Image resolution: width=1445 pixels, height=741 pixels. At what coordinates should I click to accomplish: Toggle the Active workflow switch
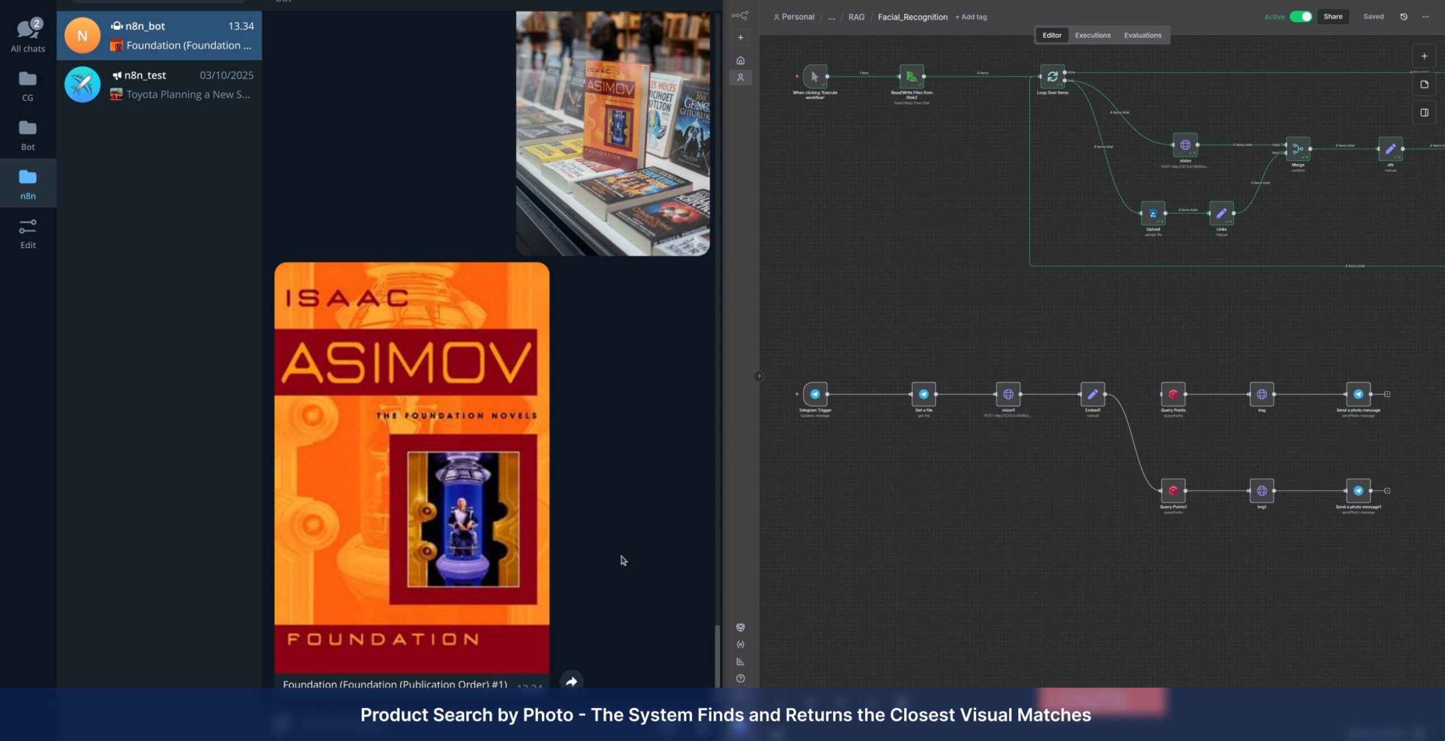click(1301, 17)
